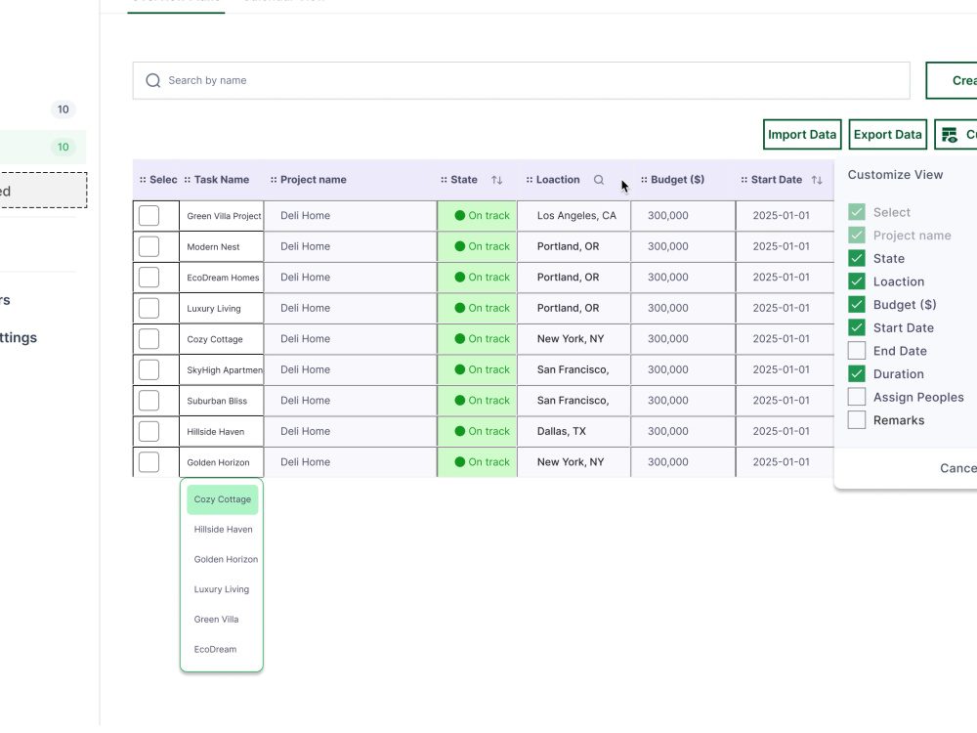The image size is (977, 733).
Task: Focus the Search by name field
Action: 521,80
